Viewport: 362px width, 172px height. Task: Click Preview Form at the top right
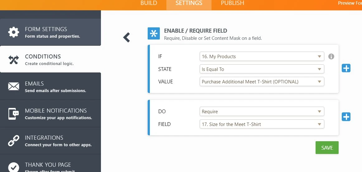[x=350, y=3]
